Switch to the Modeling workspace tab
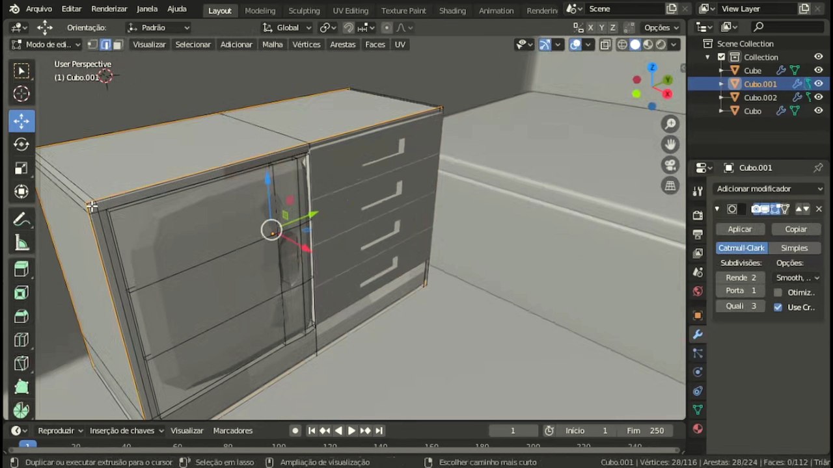 coord(260,10)
